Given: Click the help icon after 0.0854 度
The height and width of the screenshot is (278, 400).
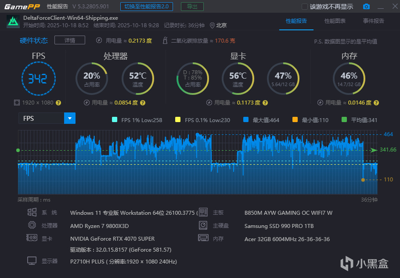Looking at the screenshot, I should 143,103.
